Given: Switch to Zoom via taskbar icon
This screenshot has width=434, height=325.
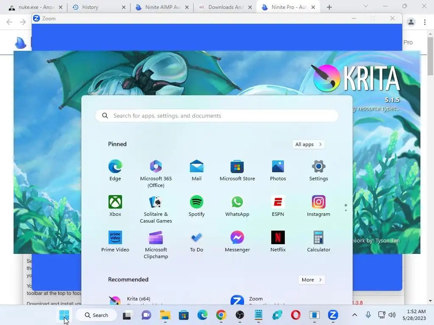Looking at the screenshot, I should point(333,315).
